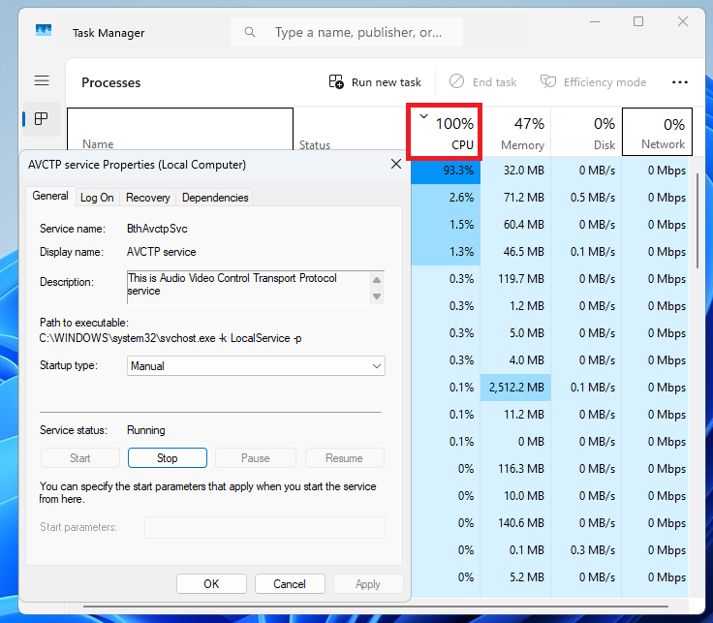Open the three-dots more options menu
Viewport: 713px width, 623px height.
[679, 82]
